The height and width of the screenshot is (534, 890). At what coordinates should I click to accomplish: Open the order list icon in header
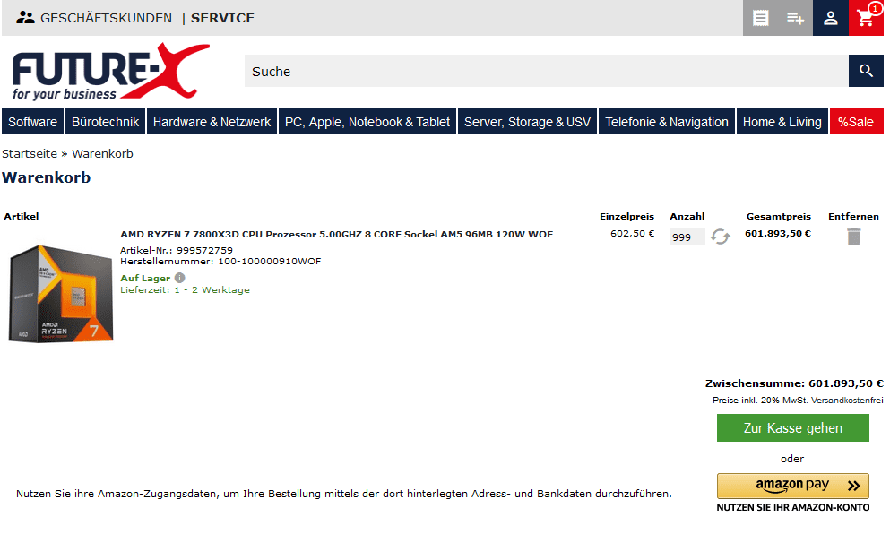tap(761, 18)
